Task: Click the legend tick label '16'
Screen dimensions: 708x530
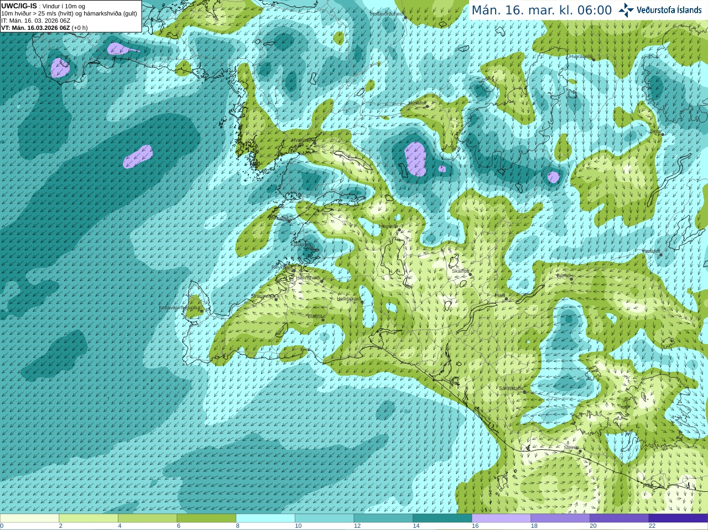Action: (475, 526)
